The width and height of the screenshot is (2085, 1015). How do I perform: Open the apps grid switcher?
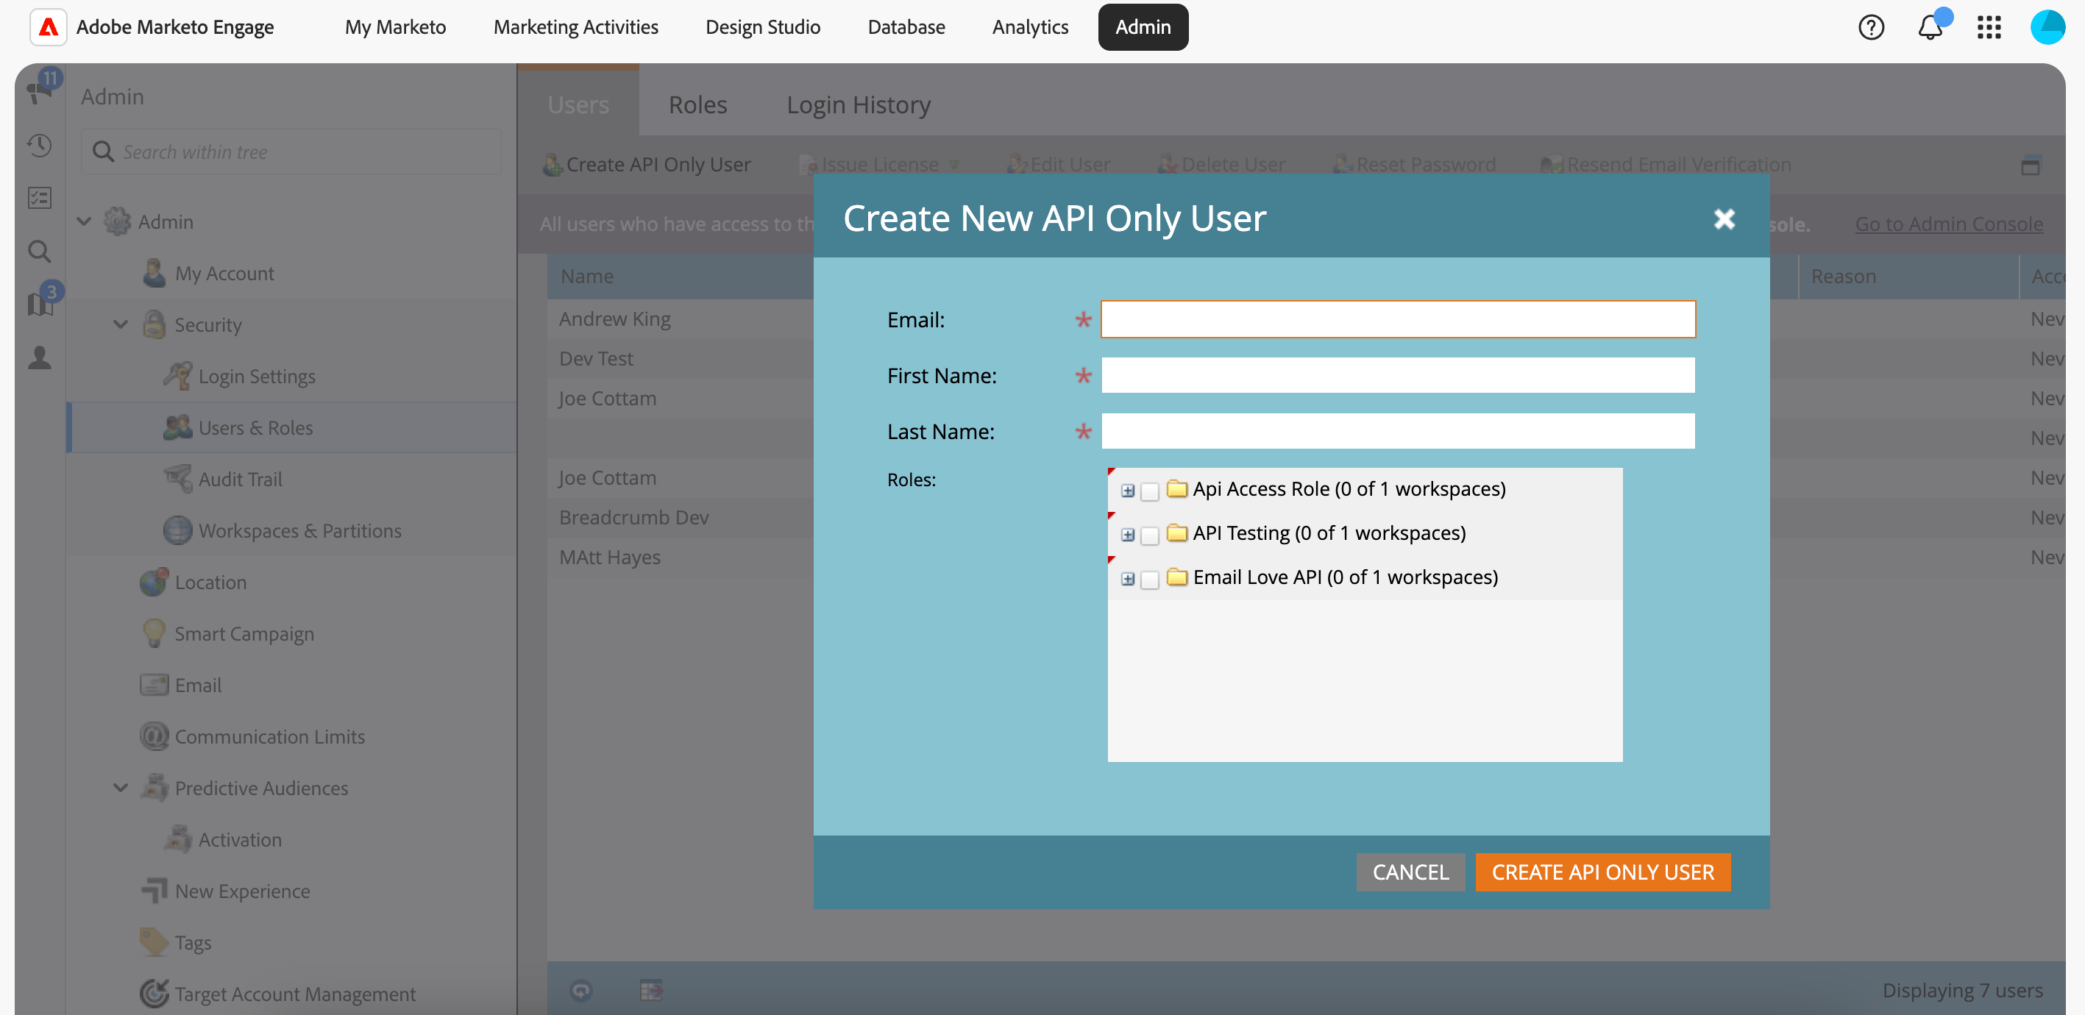pyautogui.click(x=1989, y=27)
